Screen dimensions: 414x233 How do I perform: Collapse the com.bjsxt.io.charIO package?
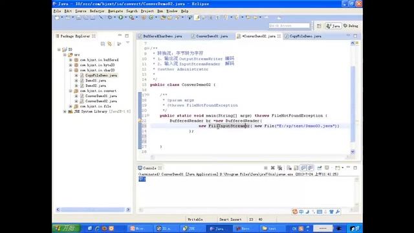tap(71, 71)
